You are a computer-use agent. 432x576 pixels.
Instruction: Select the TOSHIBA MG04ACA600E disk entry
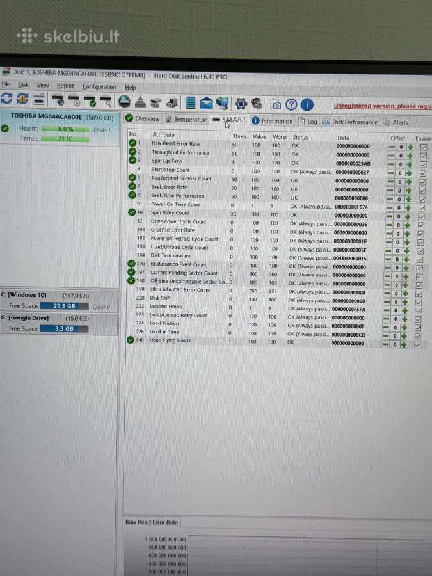[60, 127]
